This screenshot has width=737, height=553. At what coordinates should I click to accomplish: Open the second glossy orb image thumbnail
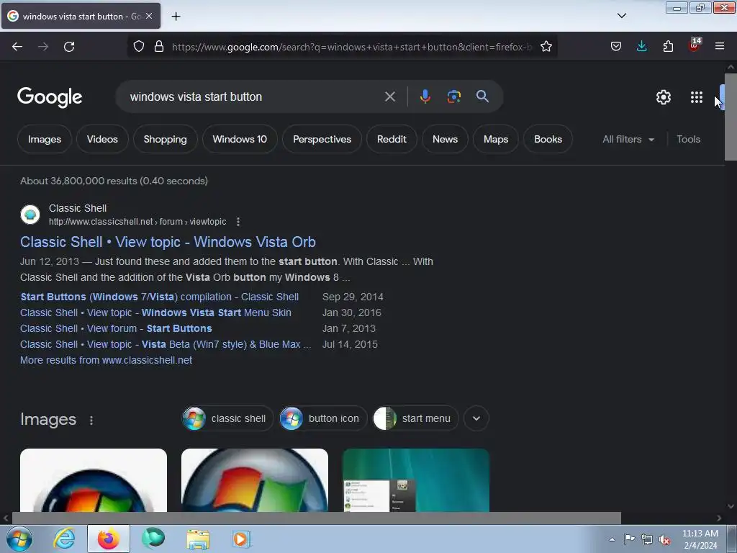[x=255, y=480]
